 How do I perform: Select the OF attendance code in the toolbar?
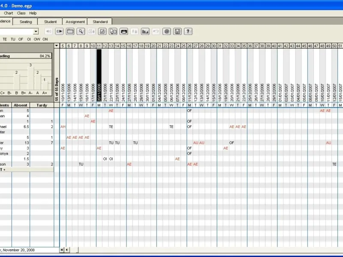coord(21,39)
